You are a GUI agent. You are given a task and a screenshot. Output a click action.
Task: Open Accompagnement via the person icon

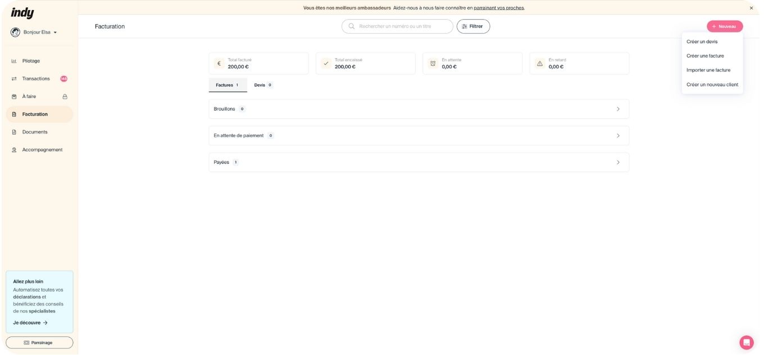coord(14,150)
